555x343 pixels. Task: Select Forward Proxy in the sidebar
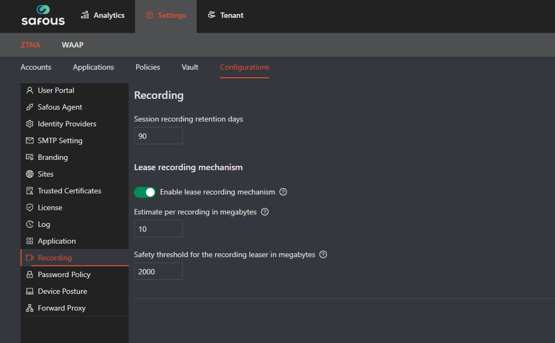click(62, 308)
